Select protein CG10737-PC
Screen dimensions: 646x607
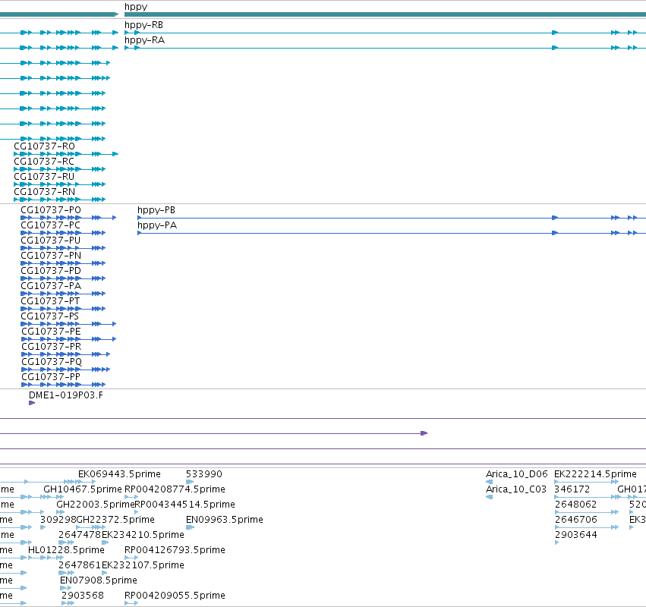pos(50,225)
